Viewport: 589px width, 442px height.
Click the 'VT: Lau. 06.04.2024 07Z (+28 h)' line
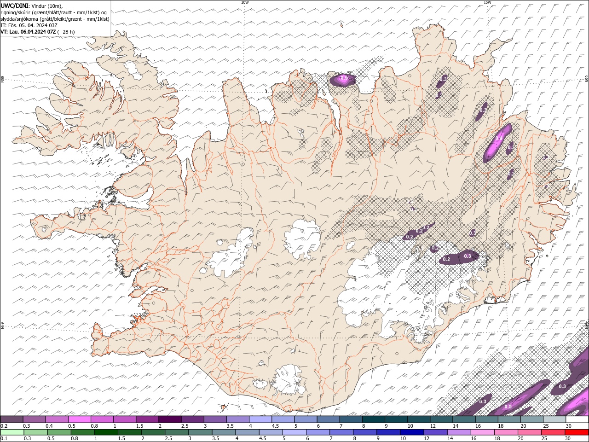pos(38,32)
